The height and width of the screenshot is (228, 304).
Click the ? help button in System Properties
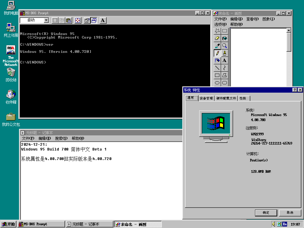point(294,90)
